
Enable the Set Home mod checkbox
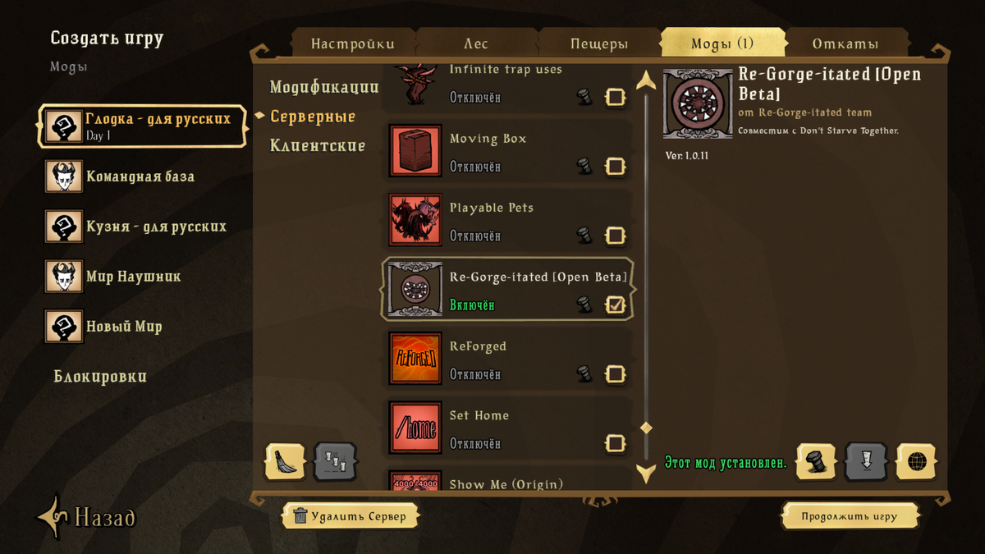[616, 444]
